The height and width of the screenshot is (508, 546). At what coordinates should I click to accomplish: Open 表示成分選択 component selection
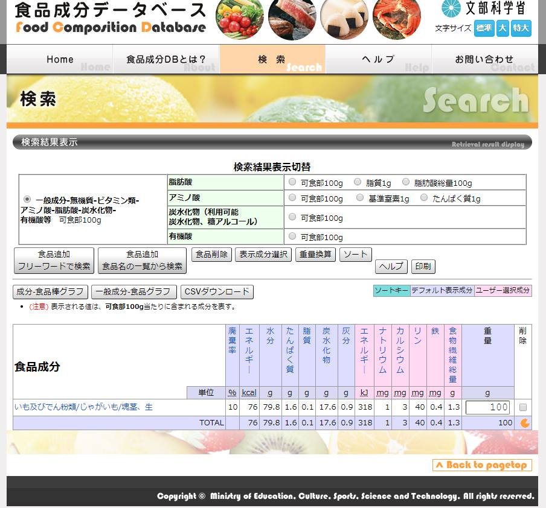tap(263, 255)
